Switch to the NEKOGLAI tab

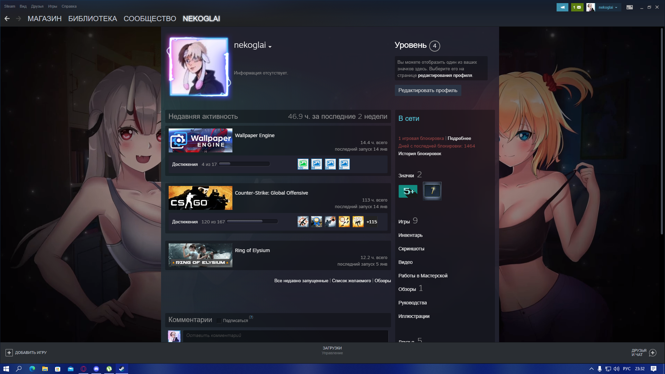point(201,19)
